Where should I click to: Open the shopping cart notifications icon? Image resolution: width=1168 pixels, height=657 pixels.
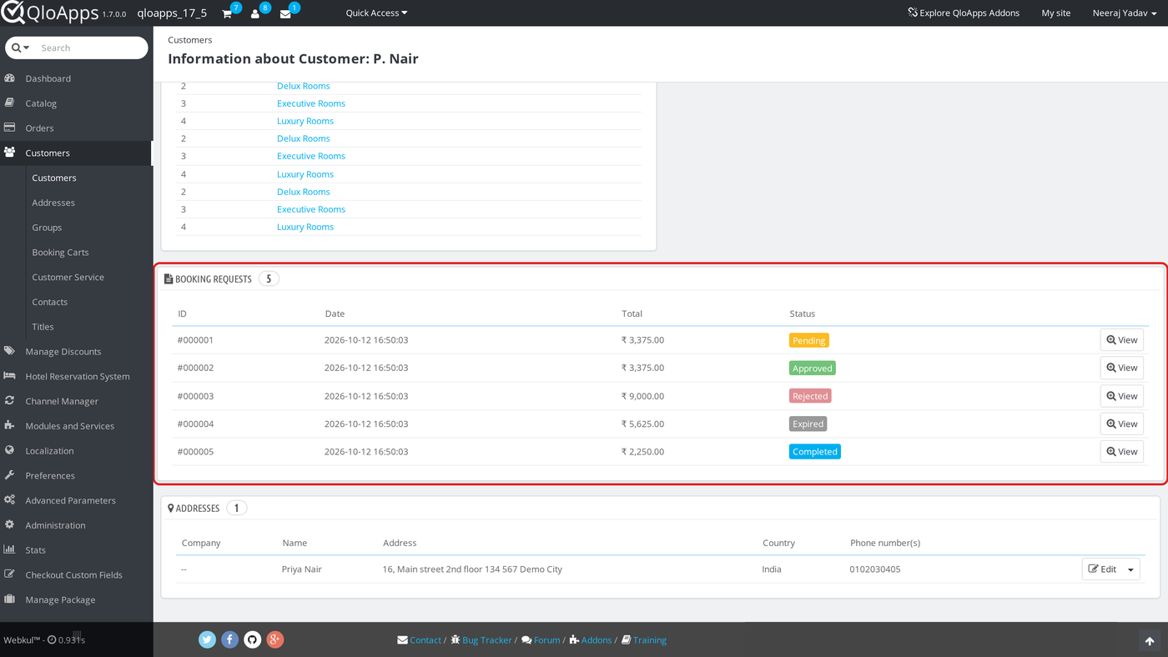coord(227,13)
